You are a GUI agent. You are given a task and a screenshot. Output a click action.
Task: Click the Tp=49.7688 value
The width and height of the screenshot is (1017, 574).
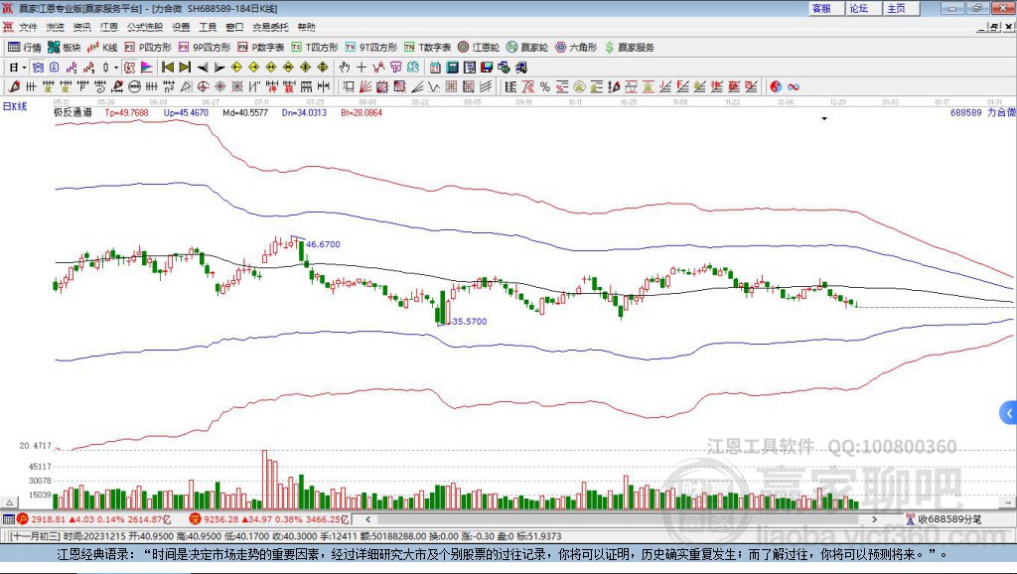pos(126,112)
